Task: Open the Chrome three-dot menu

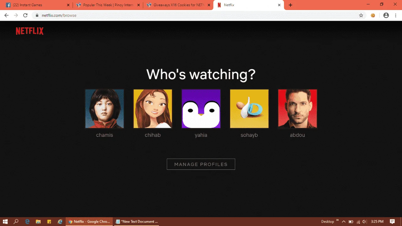Action: [395, 15]
